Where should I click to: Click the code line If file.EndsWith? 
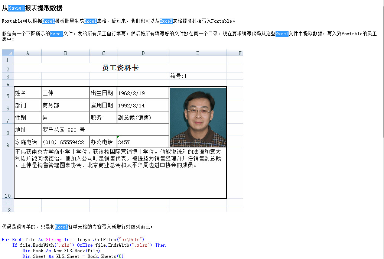point(89,245)
